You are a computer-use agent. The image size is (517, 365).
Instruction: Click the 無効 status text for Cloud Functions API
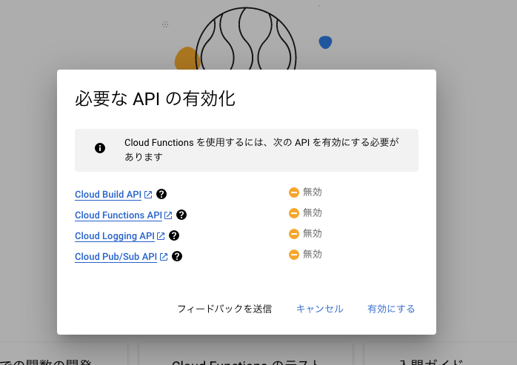pyautogui.click(x=313, y=212)
